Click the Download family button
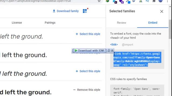Image resolution: width=172 pixels, height=96 pixels. click(x=66, y=11)
